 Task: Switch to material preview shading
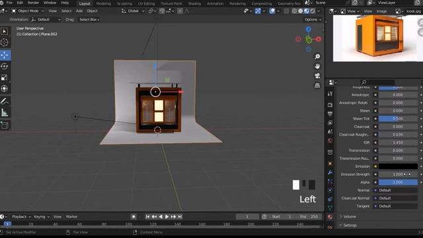coord(307,11)
